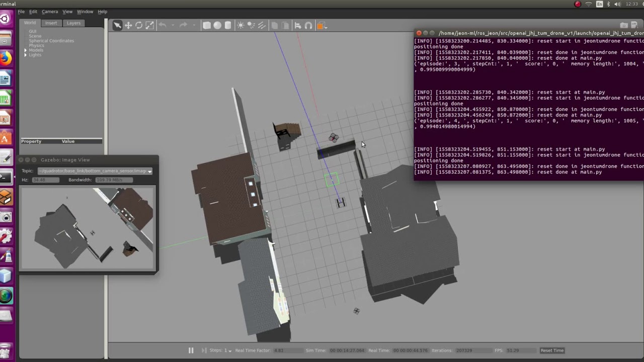
Task: Add a point light
Action: pyautogui.click(x=240, y=26)
